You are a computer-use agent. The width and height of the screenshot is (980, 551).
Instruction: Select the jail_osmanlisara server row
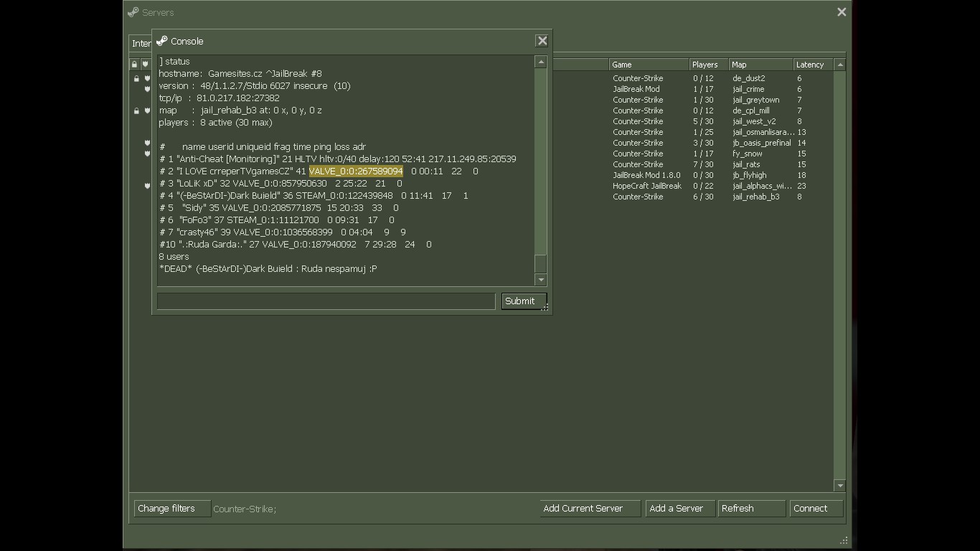[481, 132]
